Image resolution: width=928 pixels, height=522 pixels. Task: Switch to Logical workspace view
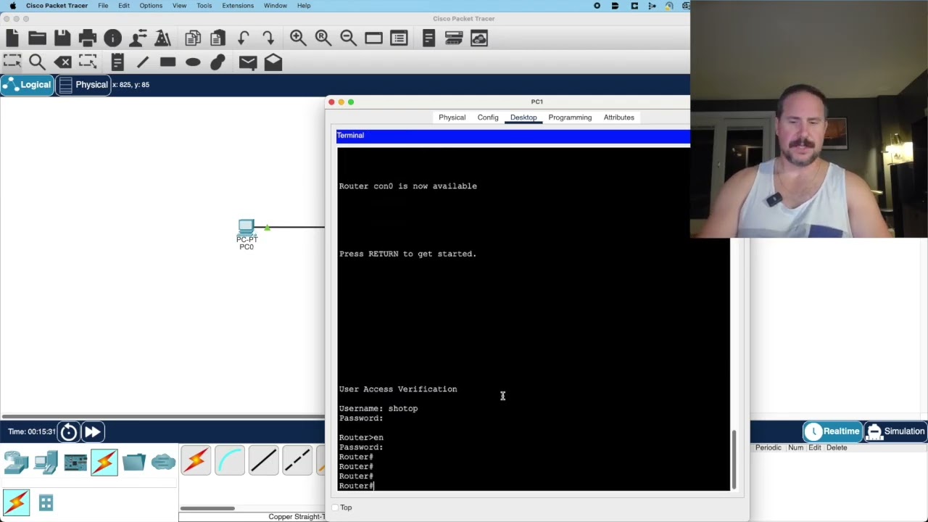[x=27, y=85]
